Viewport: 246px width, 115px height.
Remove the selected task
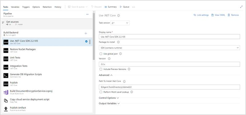tap(233, 15)
